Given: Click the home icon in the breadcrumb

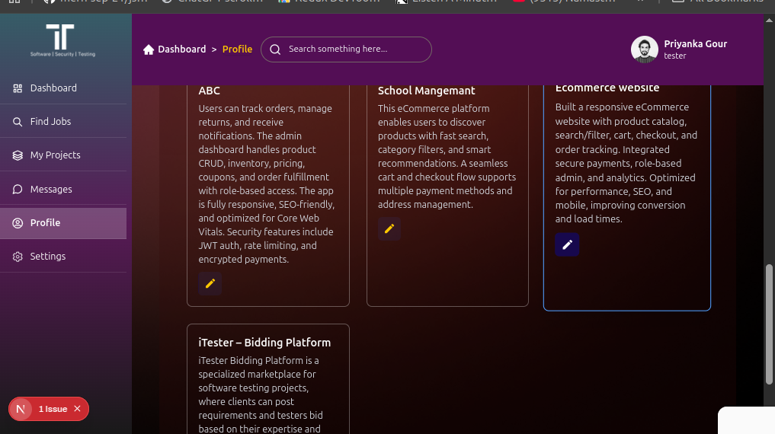Looking at the screenshot, I should click(x=149, y=49).
